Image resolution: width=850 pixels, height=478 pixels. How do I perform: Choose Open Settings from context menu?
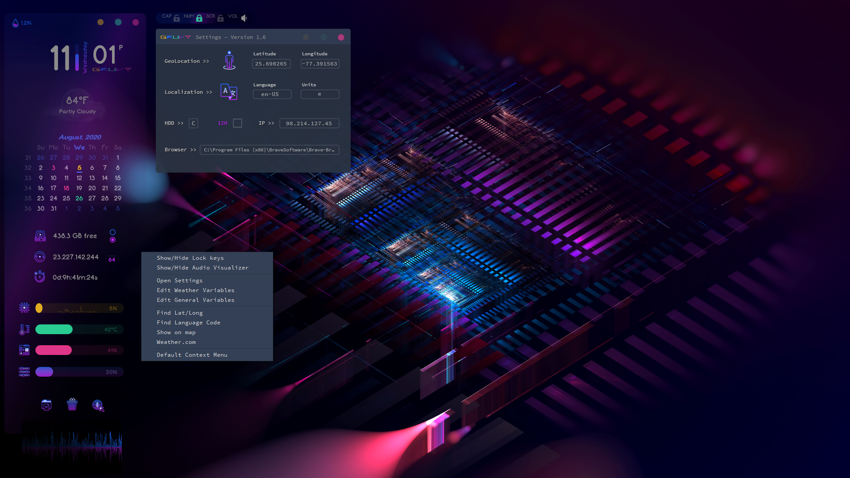point(180,281)
